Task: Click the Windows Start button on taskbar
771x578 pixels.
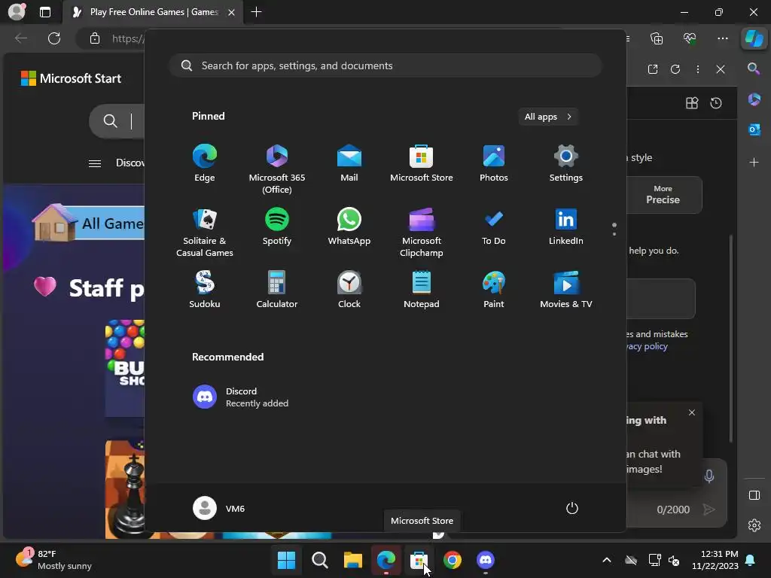Action: pos(286,560)
